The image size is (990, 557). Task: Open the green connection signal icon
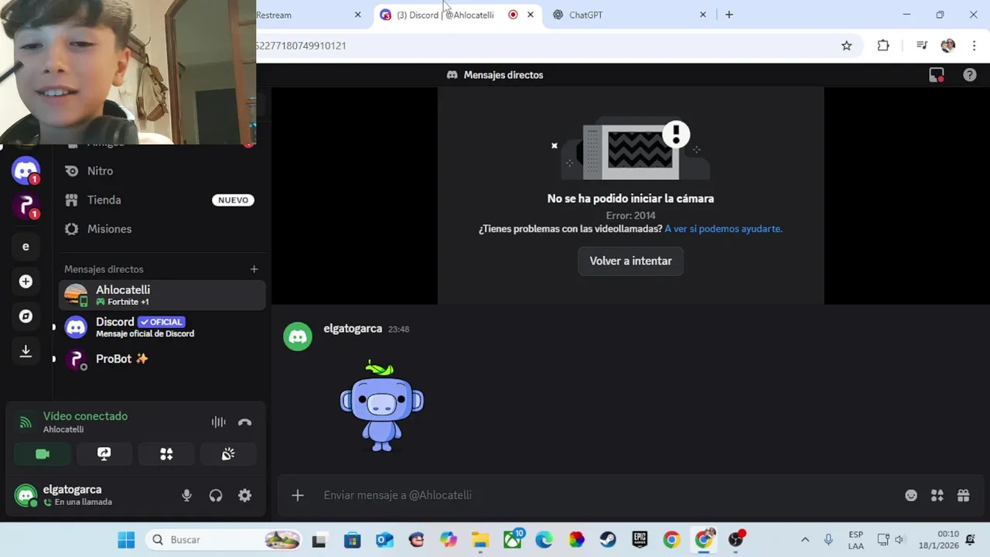tap(26, 422)
